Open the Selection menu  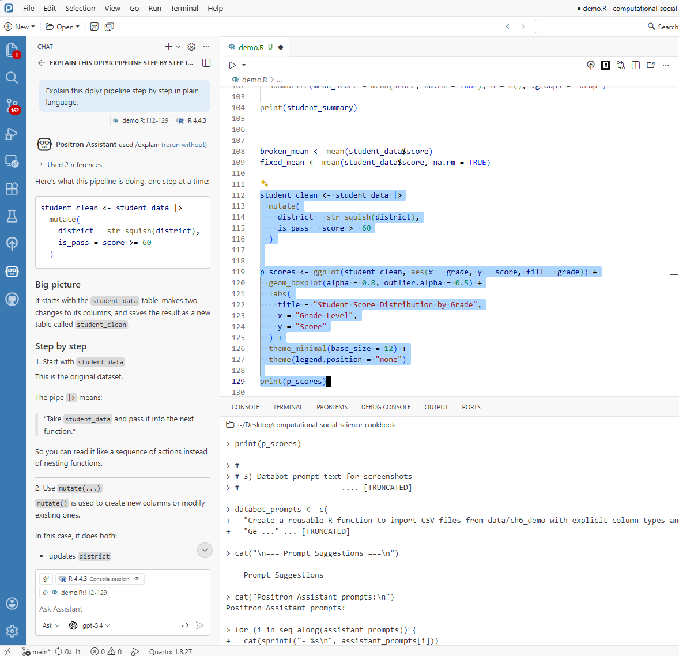tap(80, 8)
